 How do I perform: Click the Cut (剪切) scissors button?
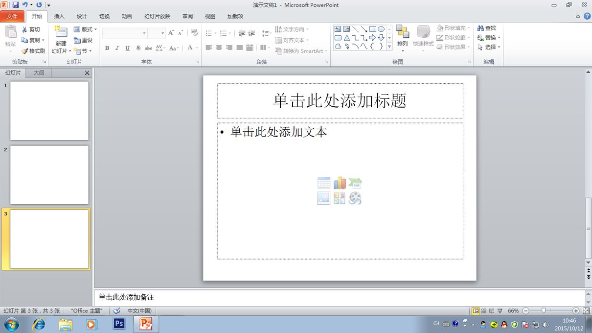[x=31, y=29]
